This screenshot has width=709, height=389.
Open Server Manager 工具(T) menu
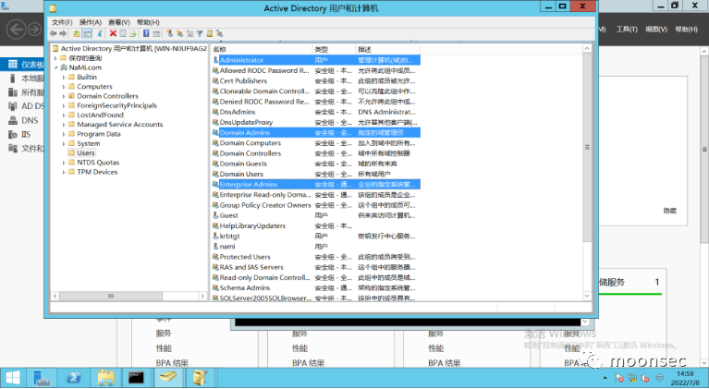click(x=627, y=29)
